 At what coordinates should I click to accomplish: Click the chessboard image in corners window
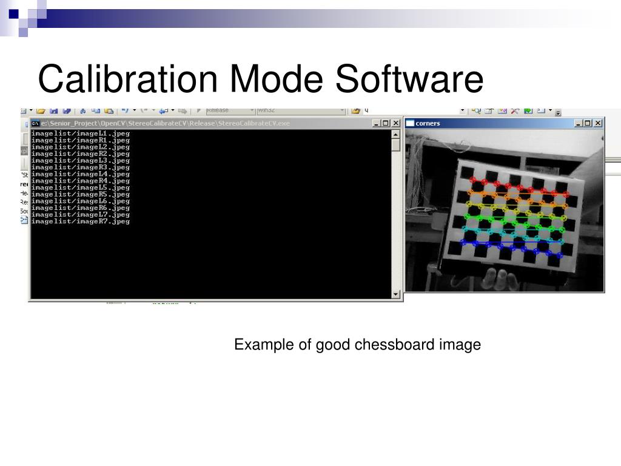coord(504,210)
